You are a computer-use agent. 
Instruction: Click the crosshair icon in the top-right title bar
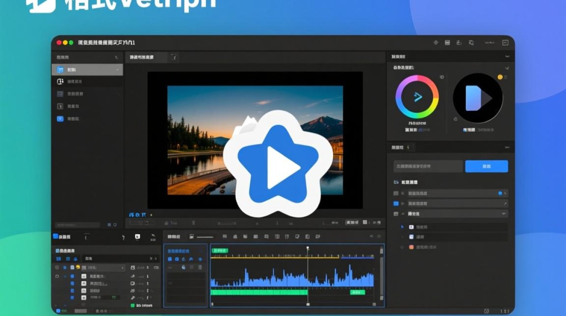pos(436,43)
